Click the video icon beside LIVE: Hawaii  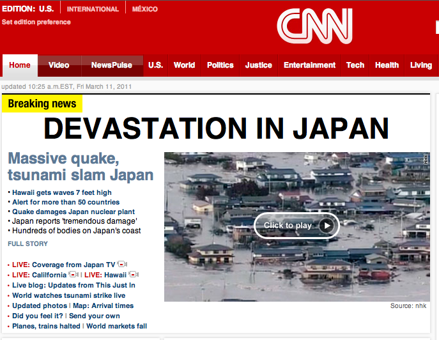134,274
